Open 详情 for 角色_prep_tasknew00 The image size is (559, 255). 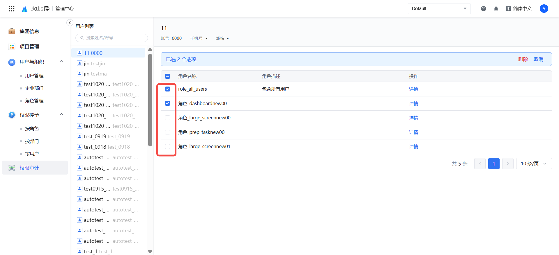(413, 132)
